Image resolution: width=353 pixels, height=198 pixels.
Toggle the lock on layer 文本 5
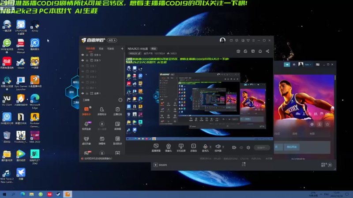[x=87, y=60]
